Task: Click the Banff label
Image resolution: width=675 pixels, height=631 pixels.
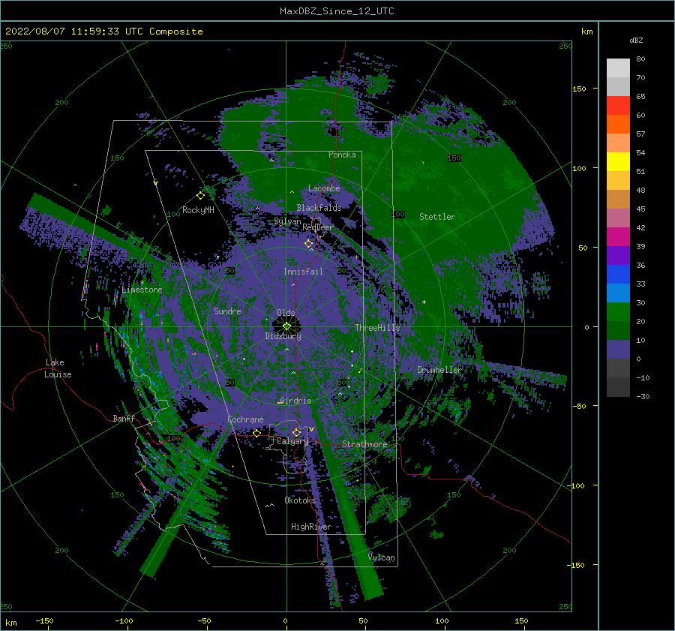Action: click(x=124, y=418)
